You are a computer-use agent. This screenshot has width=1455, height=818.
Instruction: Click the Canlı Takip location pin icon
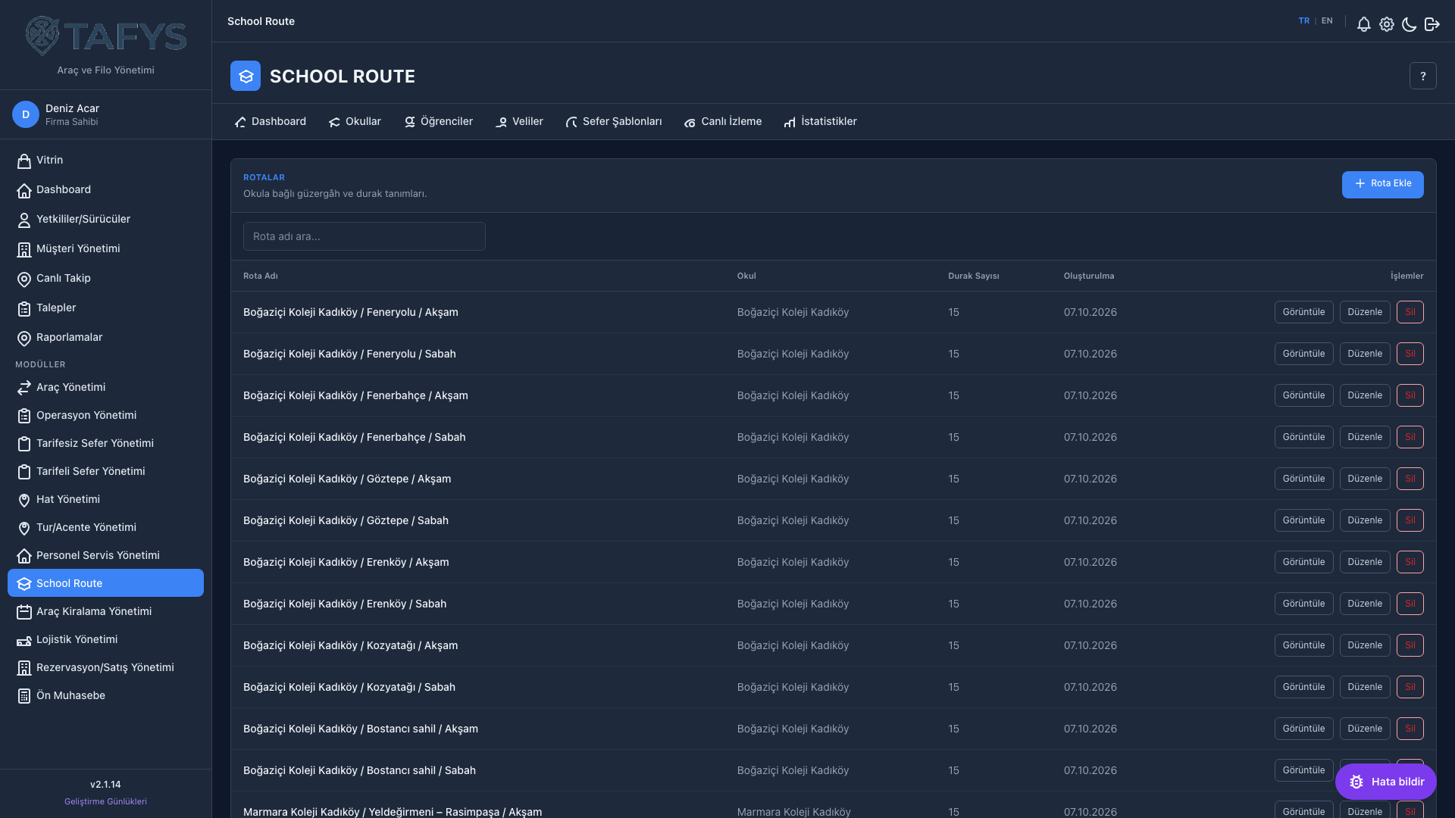pyautogui.click(x=24, y=279)
